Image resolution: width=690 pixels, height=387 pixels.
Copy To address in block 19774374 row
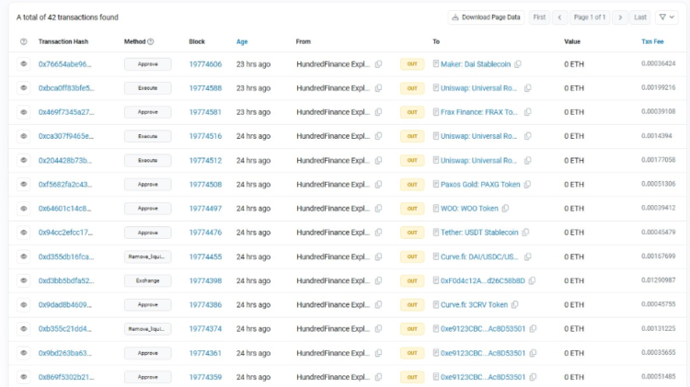pos(533,329)
